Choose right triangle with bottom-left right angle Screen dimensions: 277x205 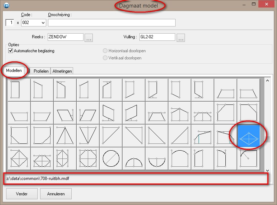coord(157,136)
